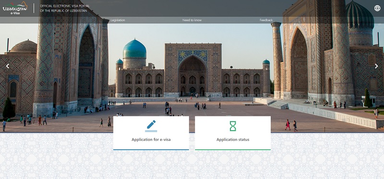Click the Official Electronic Visa Portal title

click(x=65, y=8)
